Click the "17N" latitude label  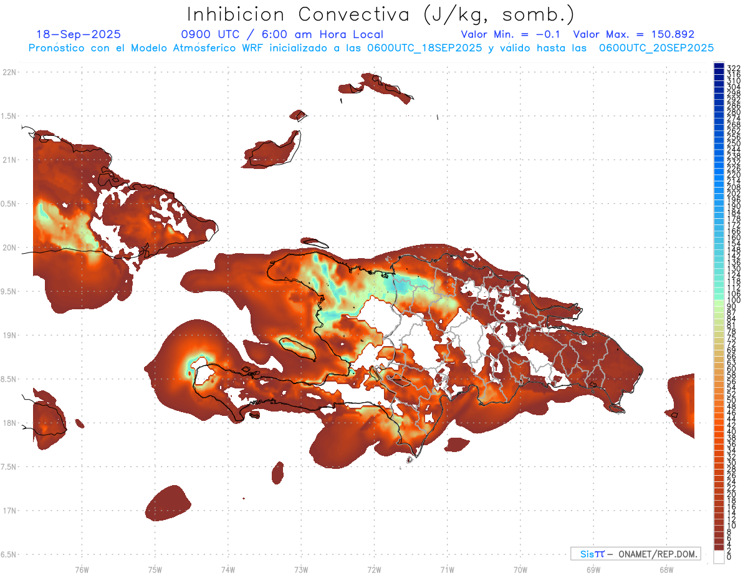click(9, 511)
